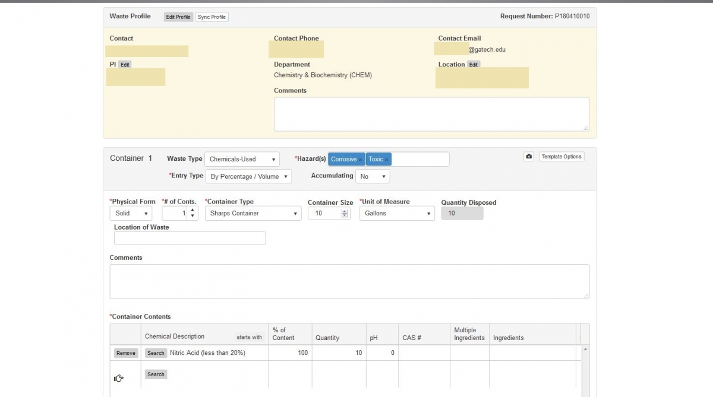The height and width of the screenshot is (397, 713).
Task: Click Search in the empty contents row
Action: pyautogui.click(x=156, y=374)
